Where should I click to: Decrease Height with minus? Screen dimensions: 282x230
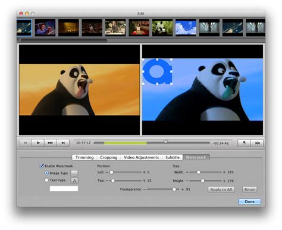point(187,181)
